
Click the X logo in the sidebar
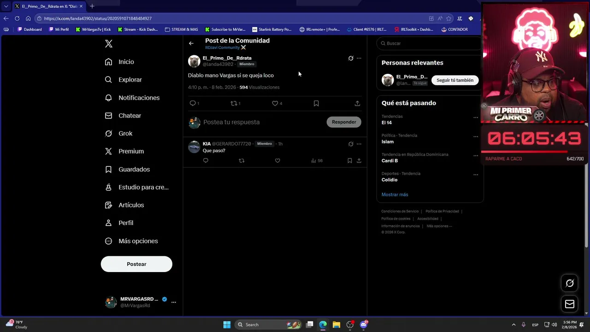pos(109,44)
